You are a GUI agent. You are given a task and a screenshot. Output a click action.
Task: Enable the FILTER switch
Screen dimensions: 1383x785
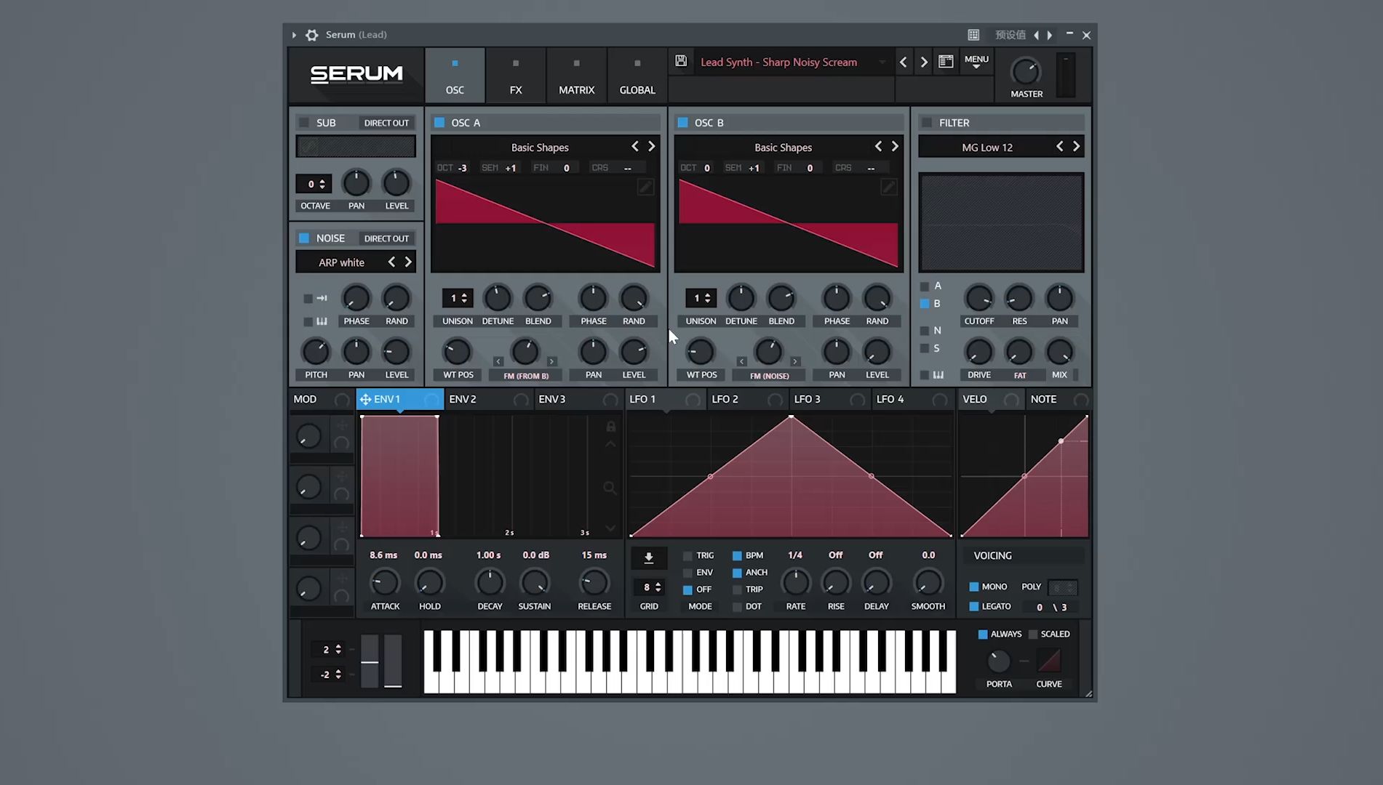[x=927, y=123]
